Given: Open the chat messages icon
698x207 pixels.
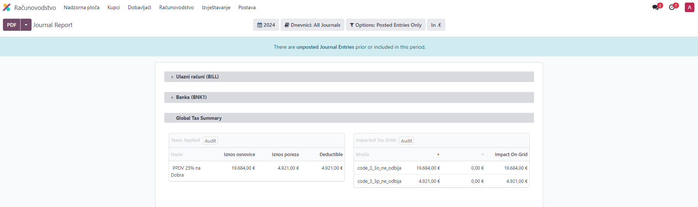Looking at the screenshot, I should point(655,7).
